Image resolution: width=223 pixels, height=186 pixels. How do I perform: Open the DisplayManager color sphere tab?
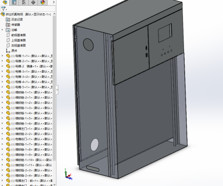point(43,2)
